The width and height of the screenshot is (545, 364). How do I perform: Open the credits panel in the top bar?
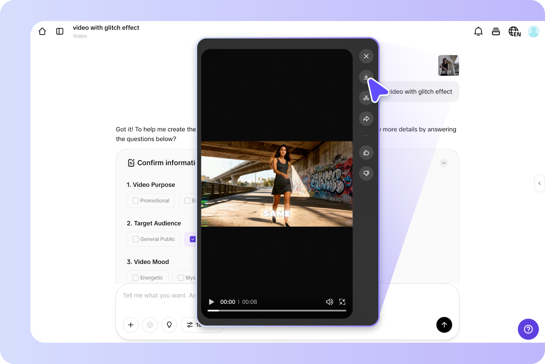click(x=496, y=31)
